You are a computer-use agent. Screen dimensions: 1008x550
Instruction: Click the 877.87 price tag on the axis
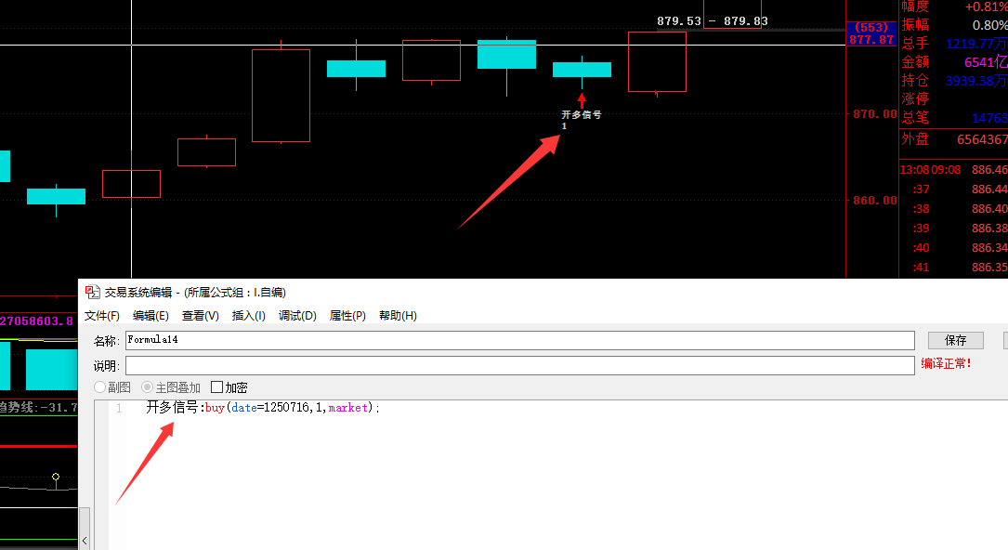(871, 39)
